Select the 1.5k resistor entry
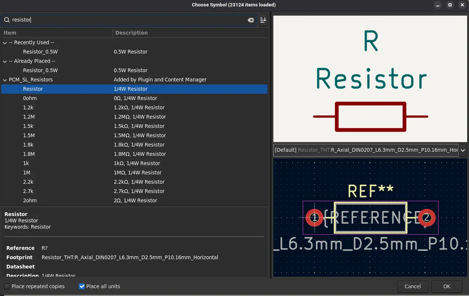The image size is (469, 296). click(29, 126)
